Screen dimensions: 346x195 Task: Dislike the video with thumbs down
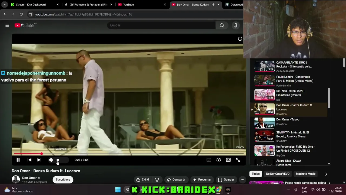tap(157, 180)
